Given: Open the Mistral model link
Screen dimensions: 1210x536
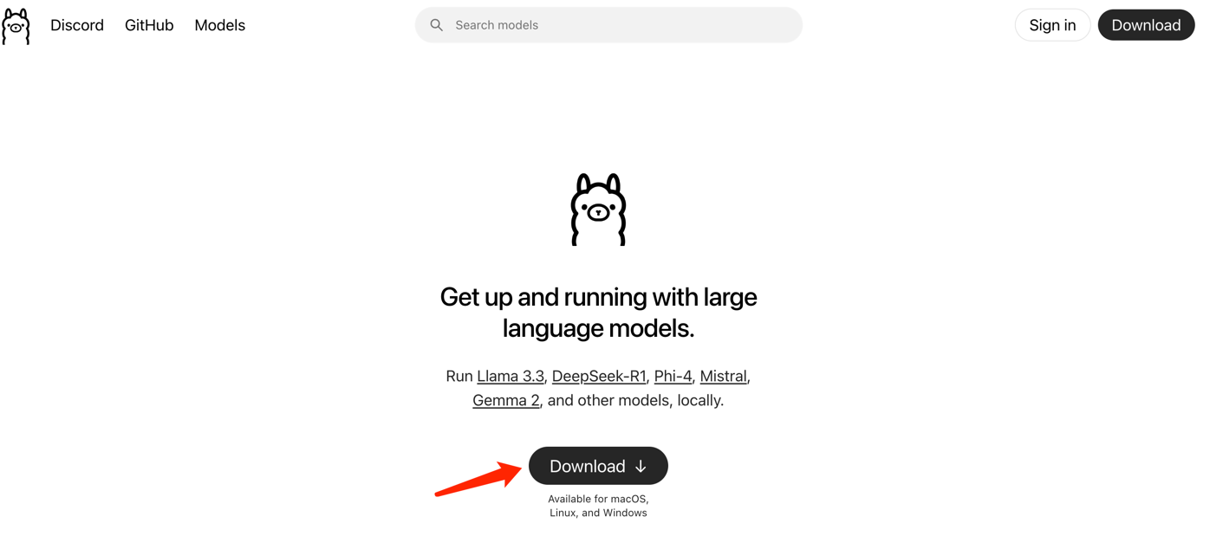Looking at the screenshot, I should [723, 376].
